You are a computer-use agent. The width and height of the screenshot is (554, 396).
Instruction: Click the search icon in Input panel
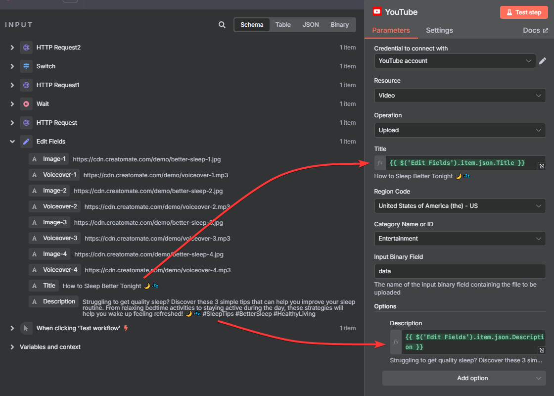(x=222, y=25)
